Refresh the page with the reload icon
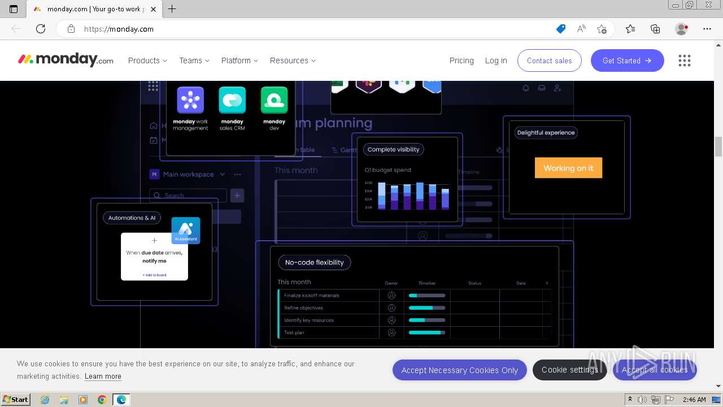The height and width of the screenshot is (407, 723). 41,29
